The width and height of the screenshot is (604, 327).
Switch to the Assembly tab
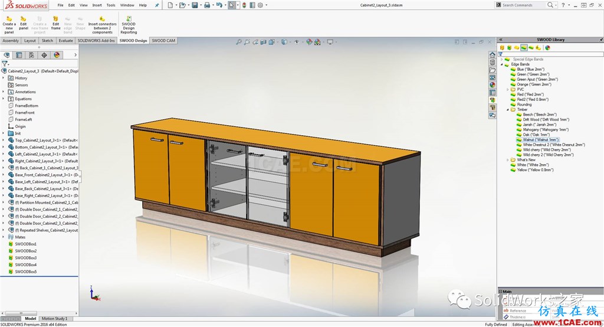[x=11, y=41]
